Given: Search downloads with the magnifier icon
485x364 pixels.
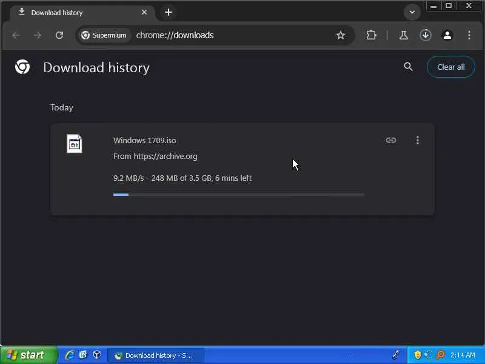Looking at the screenshot, I should [408, 67].
